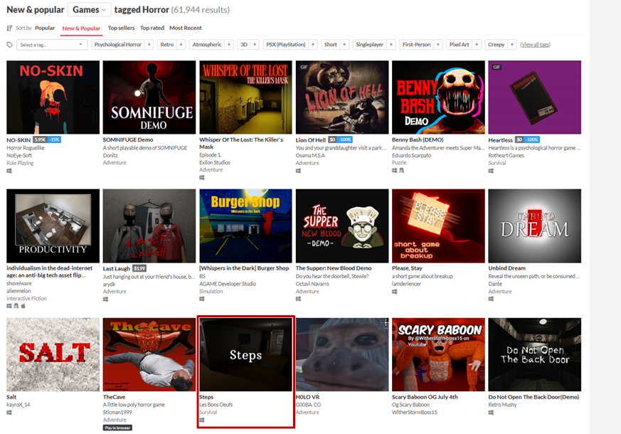Add the Psychological Horror tag with plus
This screenshot has width=621, height=434.
point(149,45)
